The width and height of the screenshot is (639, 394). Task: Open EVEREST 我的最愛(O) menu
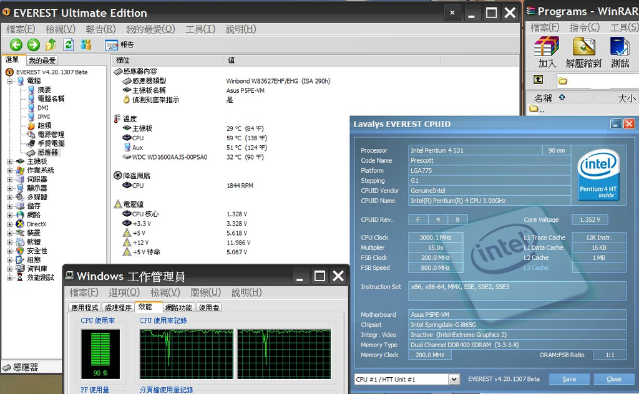150,29
